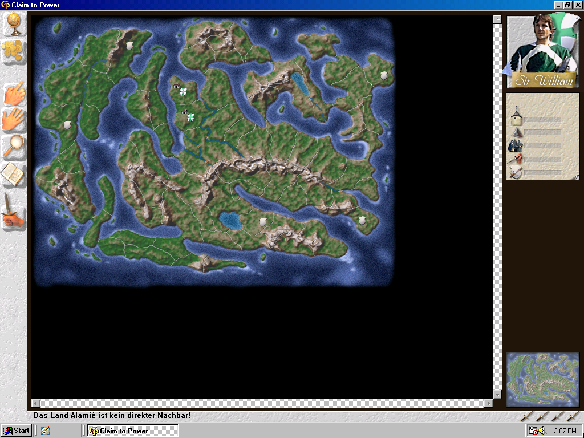
Task: Open the gold coins treasury icon
Action: 14,51
